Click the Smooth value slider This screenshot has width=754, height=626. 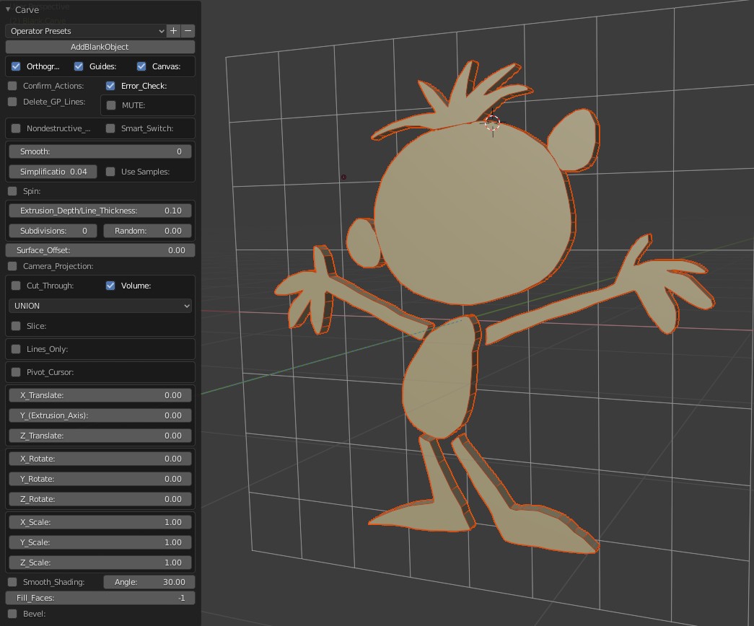point(100,151)
